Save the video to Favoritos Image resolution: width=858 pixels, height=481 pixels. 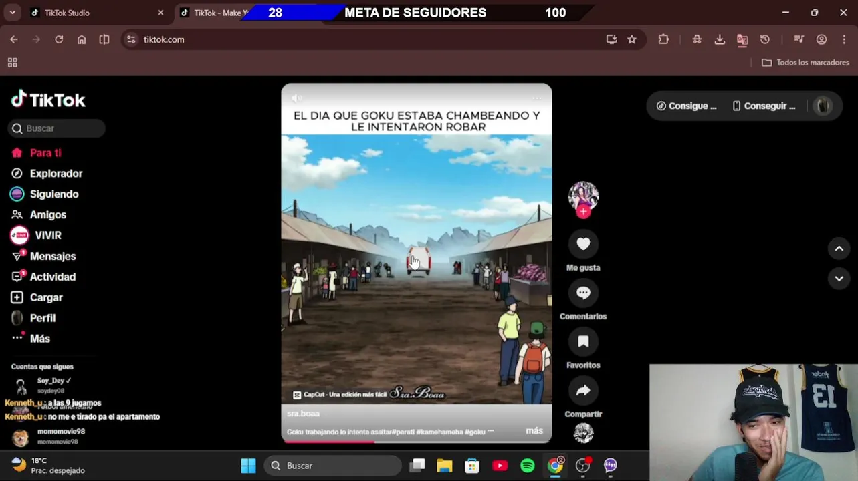tap(583, 341)
